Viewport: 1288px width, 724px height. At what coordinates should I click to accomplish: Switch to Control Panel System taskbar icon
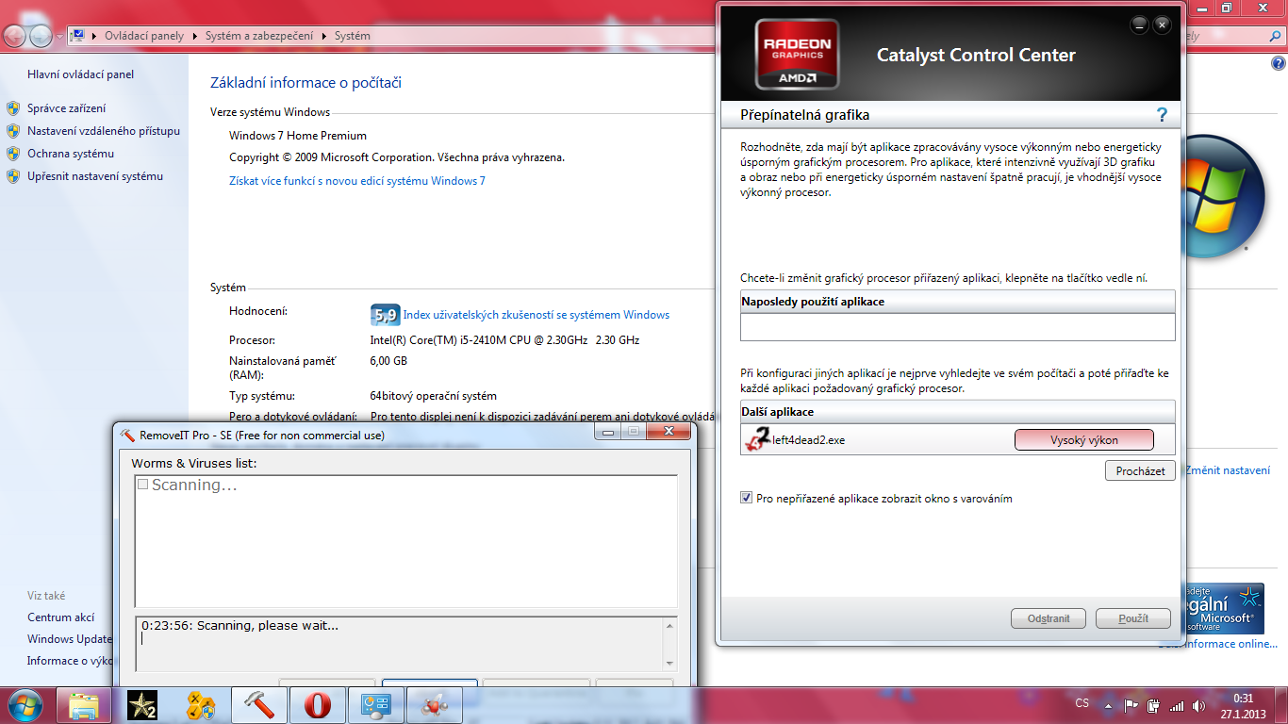click(376, 705)
